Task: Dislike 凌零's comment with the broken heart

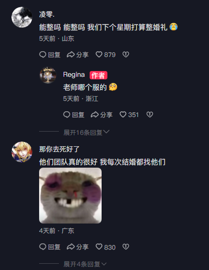Action: pos(126,55)
